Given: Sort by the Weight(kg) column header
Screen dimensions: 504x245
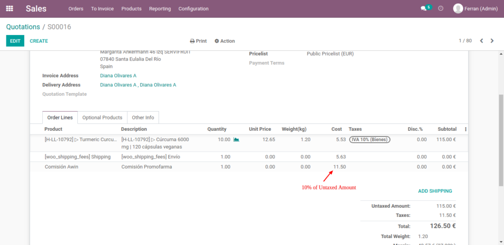Looking at the screenshot, I should tap(294, 129).
